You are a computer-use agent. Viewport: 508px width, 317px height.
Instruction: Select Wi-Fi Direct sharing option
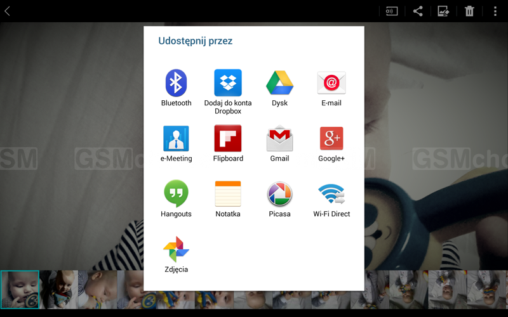tap(331, 194)
